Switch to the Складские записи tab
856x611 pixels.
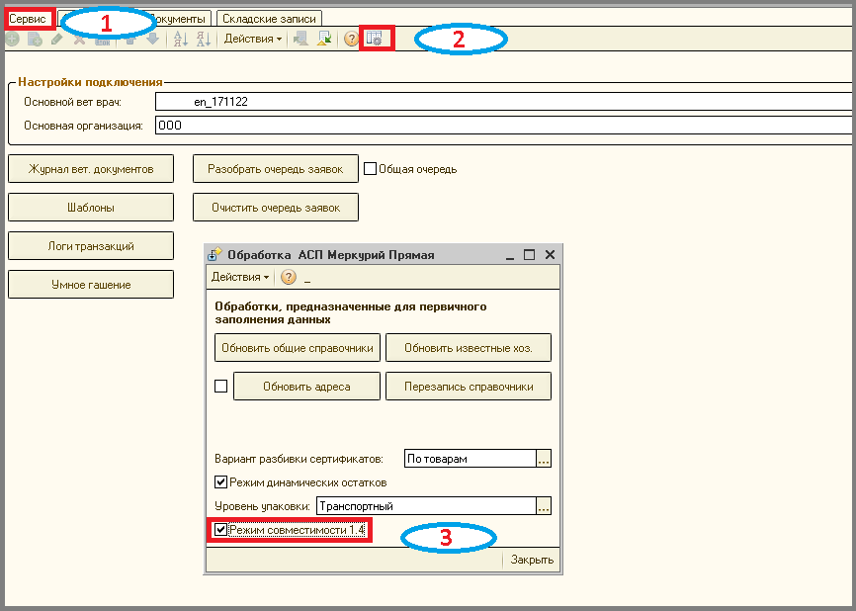click(269, 19)
